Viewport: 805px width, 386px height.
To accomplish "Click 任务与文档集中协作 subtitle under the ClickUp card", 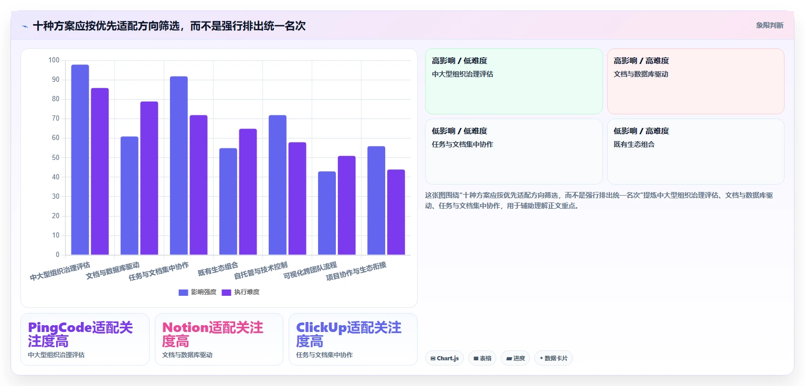I will [x=324, y=355].
